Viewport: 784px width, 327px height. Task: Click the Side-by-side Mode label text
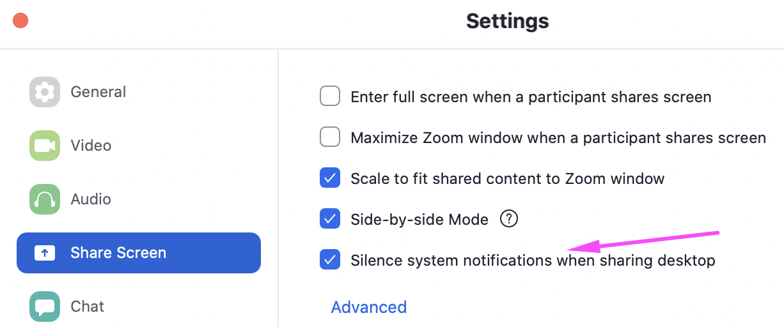click(x=419, y=220)
